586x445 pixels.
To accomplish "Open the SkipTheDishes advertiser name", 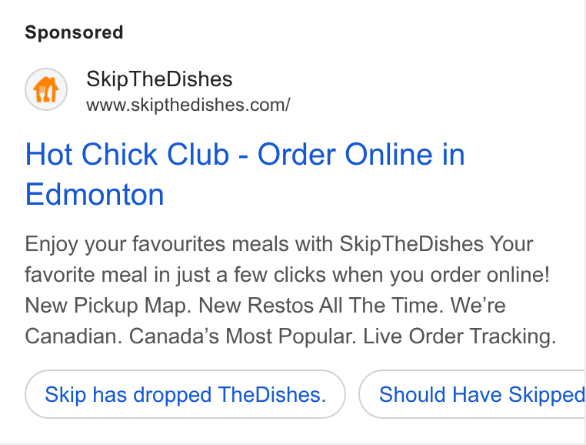I will [159, 79].
